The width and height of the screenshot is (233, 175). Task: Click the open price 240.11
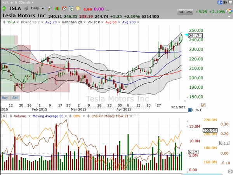click(55, 16)
